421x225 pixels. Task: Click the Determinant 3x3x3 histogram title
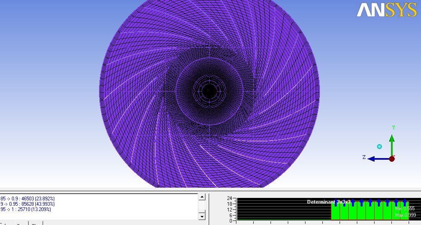[328, 202]
